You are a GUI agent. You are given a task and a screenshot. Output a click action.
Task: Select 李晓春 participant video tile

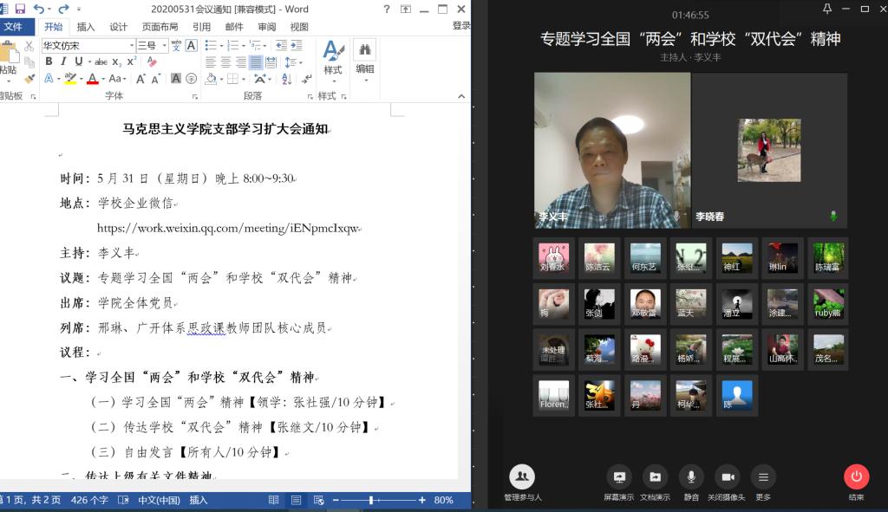(768, 150)
